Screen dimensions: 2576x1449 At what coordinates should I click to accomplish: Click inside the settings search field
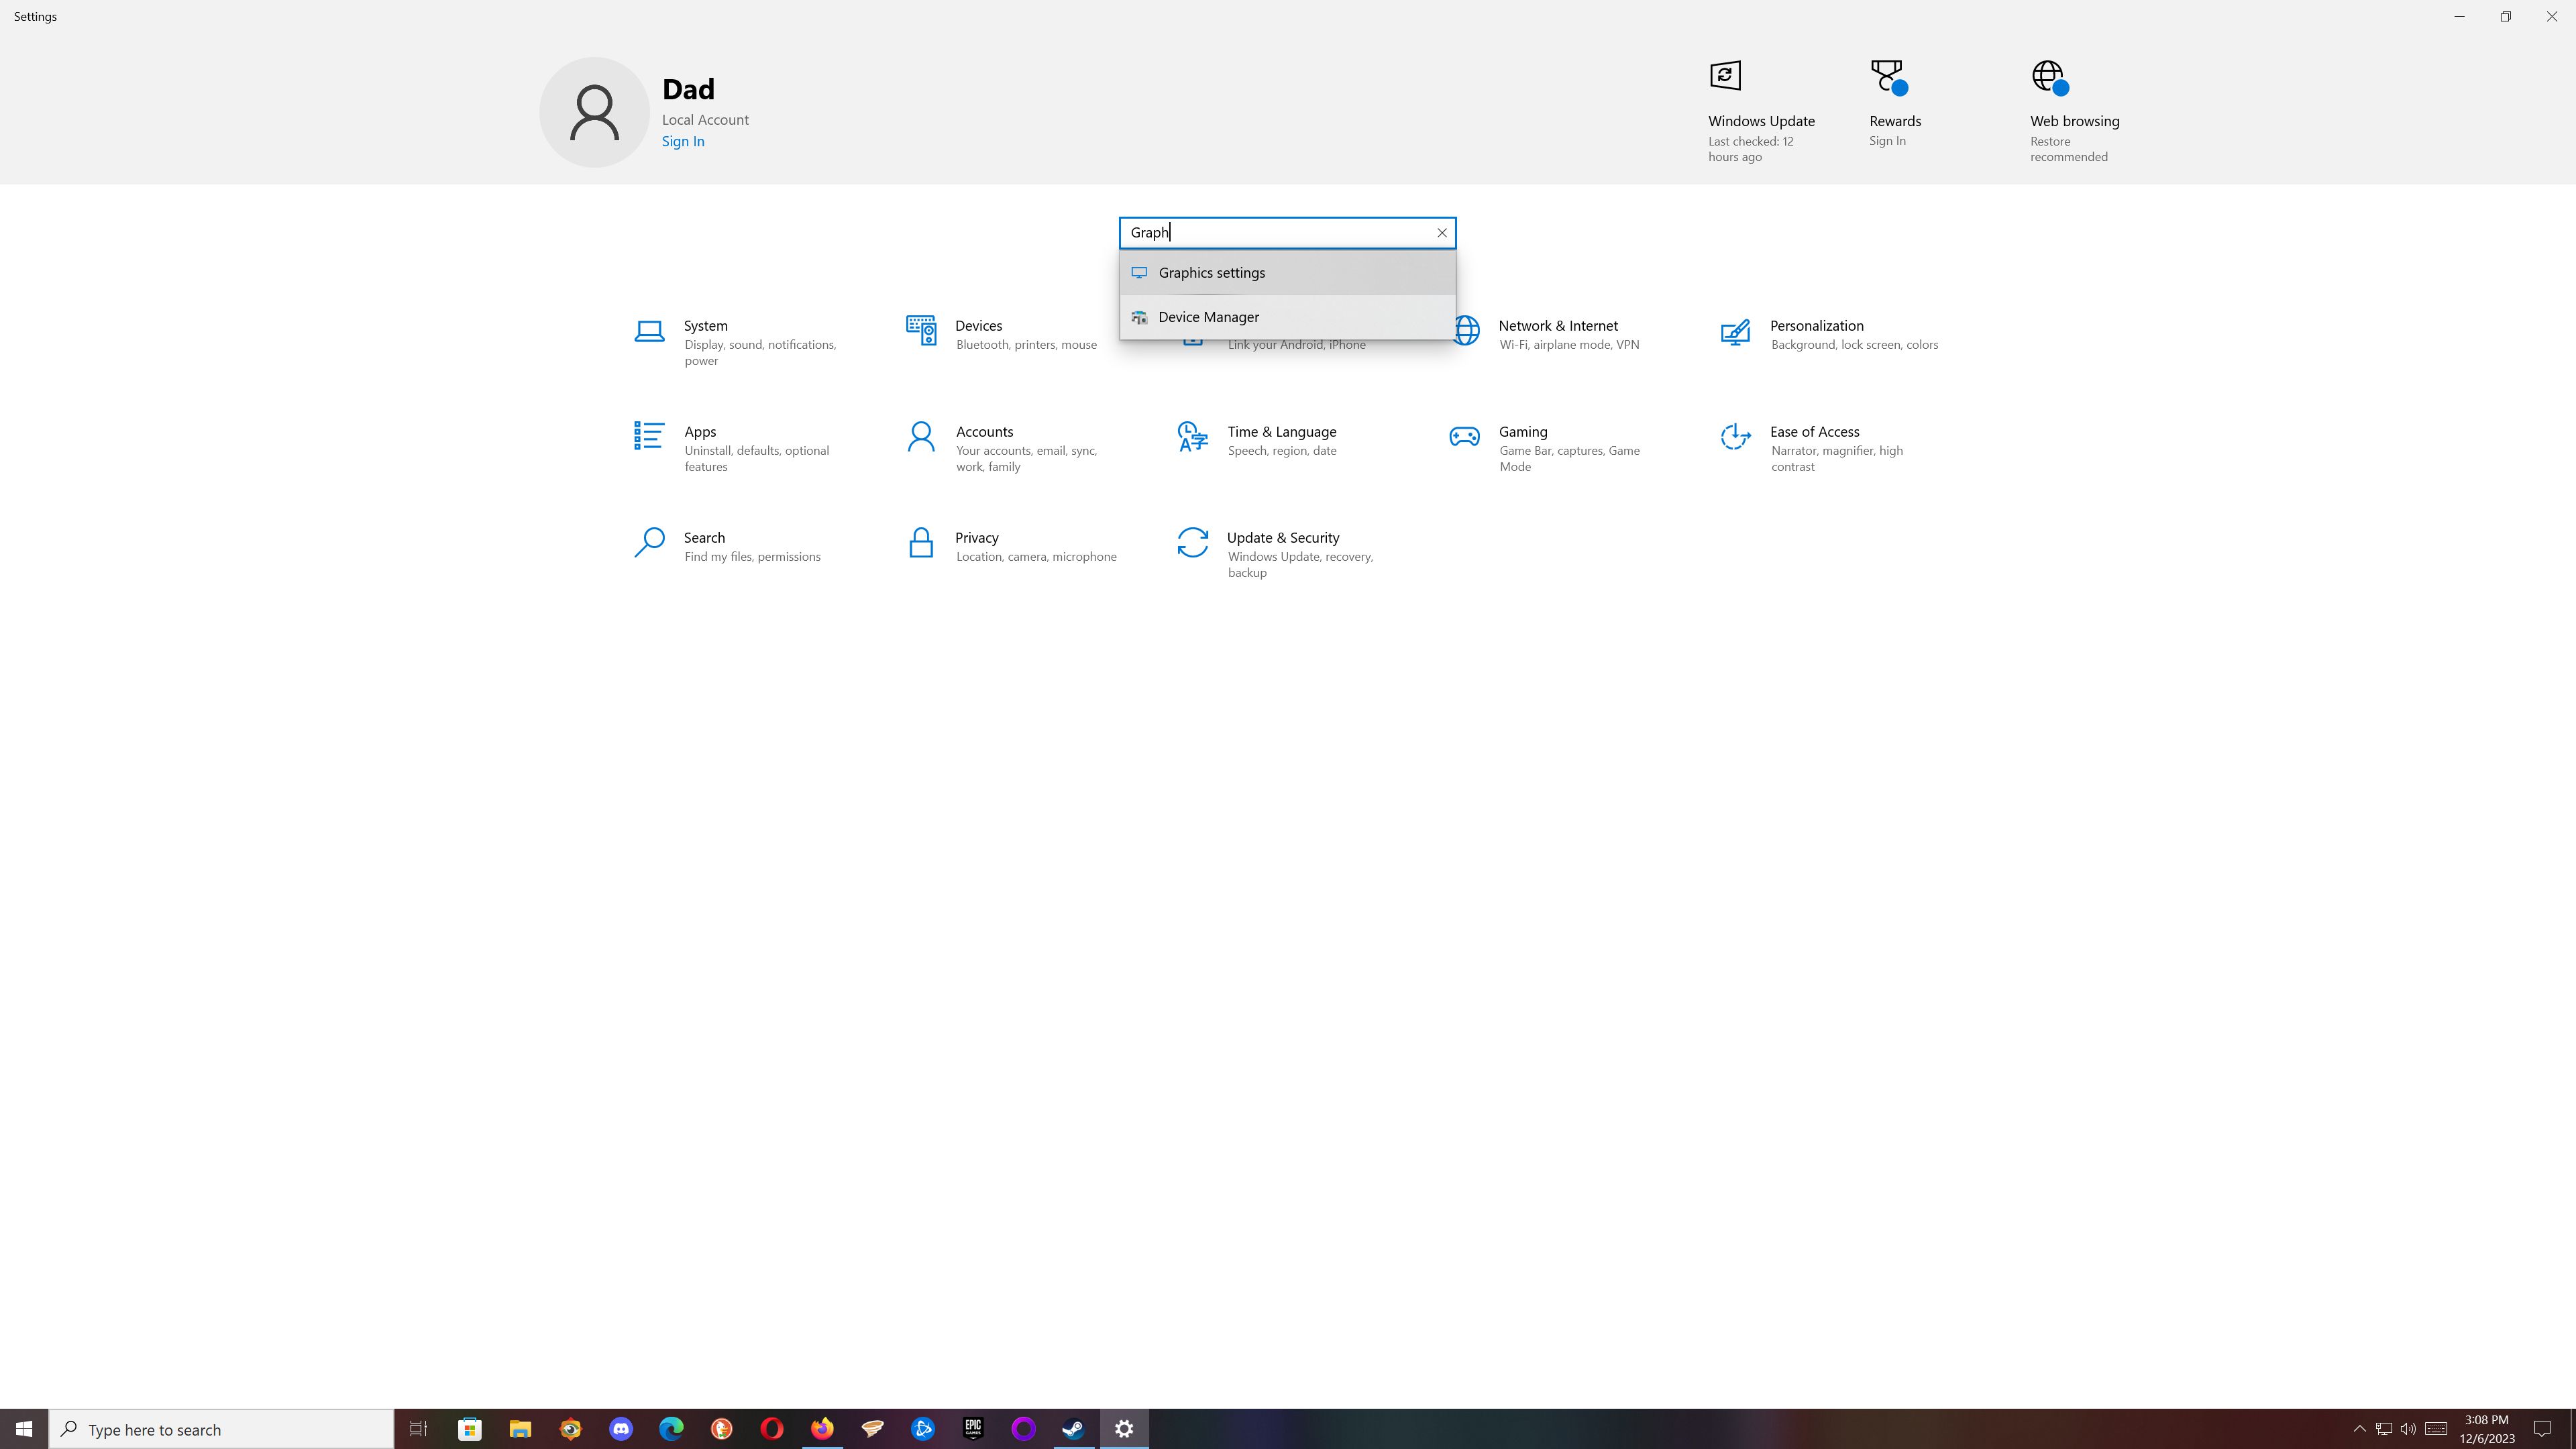point(1280,233)
